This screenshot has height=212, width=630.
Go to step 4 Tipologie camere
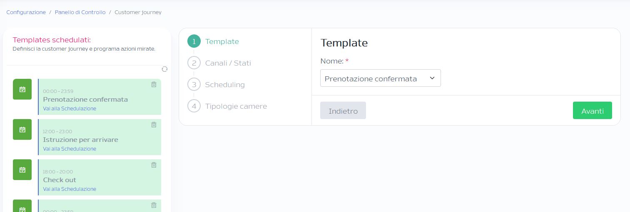coord(227,106)
